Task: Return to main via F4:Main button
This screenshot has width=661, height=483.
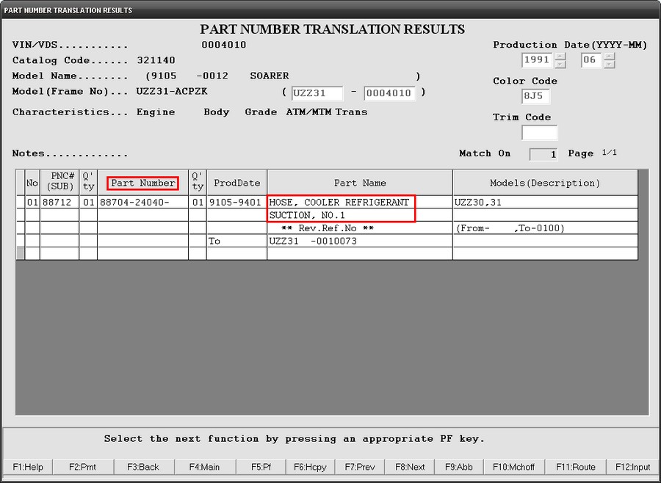Action: tap(204, 467)
